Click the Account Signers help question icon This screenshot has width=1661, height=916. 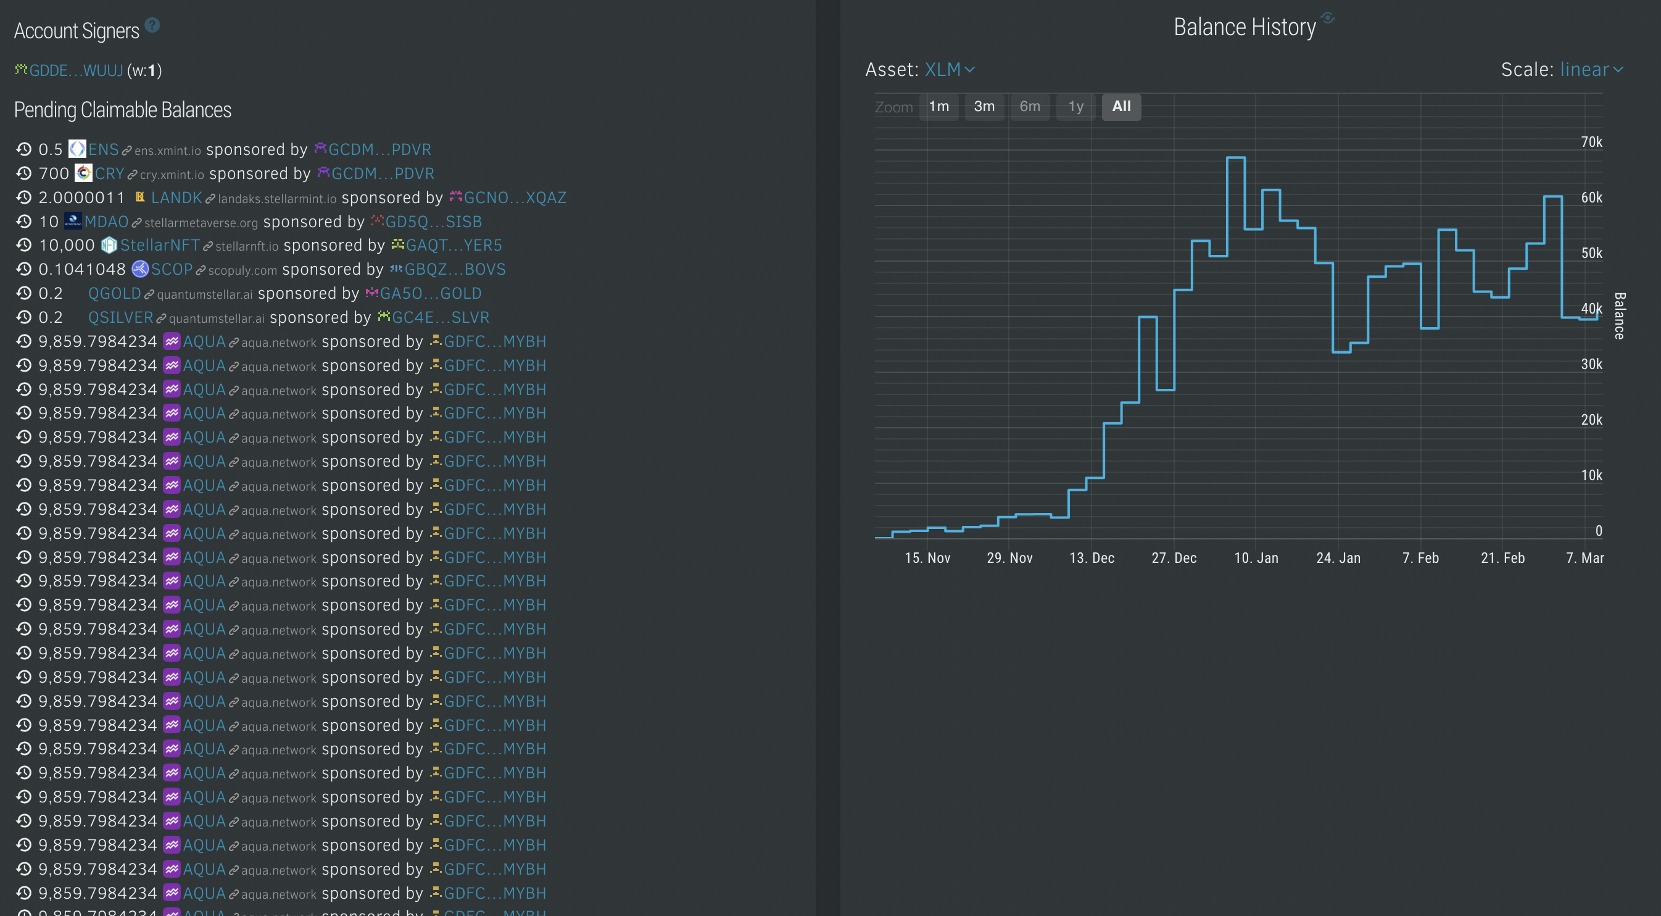tap(152, 25)
